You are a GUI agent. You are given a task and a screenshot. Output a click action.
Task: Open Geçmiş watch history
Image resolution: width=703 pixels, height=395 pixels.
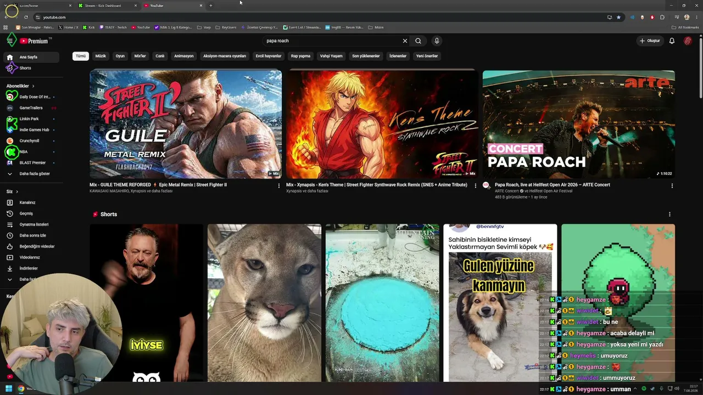(x=30, y=213)
